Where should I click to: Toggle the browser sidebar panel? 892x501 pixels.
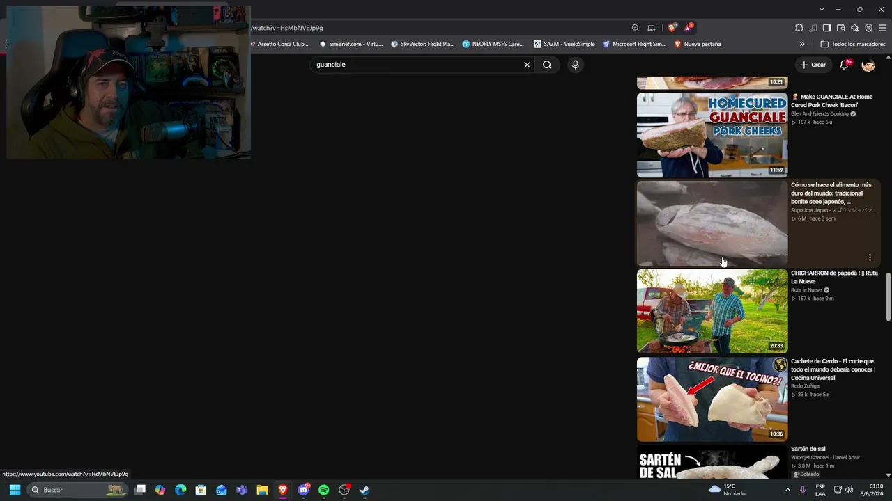tap(826, 28)
